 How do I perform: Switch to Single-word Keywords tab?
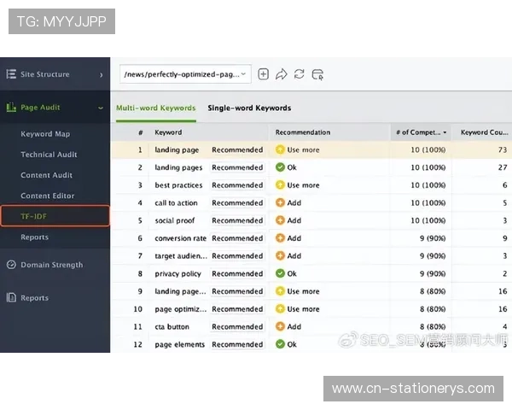tap(249, 108)
